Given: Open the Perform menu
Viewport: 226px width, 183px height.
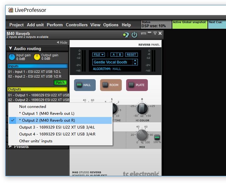Looking at the screenshot, I should pos(55,25).
